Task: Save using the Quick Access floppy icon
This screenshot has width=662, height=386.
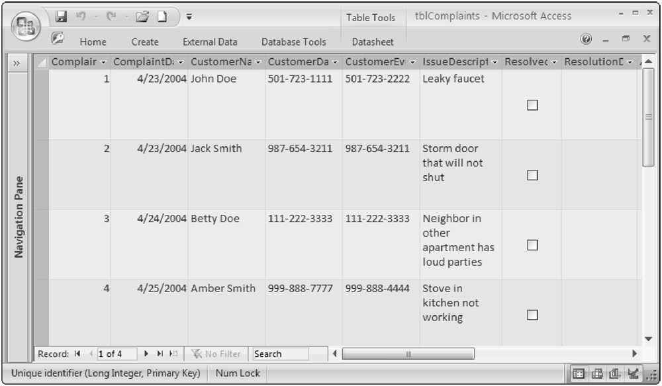Action: pos(61,16)
